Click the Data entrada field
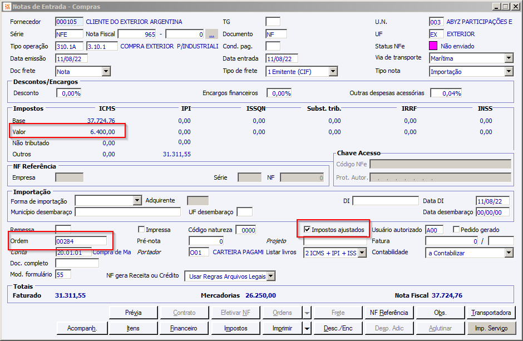Viewport: 523px width, 341px height. point(282,58)
